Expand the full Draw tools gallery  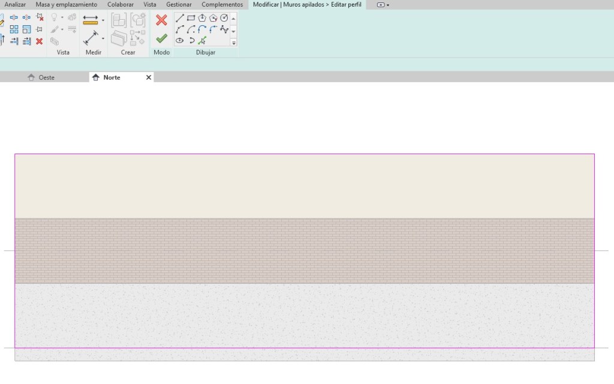point(234,43)
